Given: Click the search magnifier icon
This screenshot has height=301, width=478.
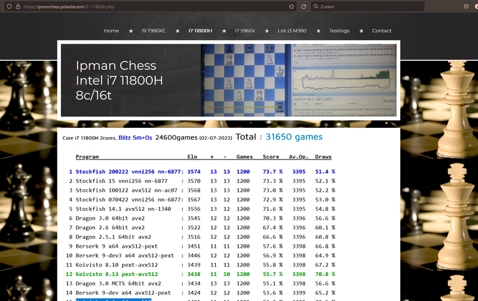Looking at the screenshot, I should click(x=316, y=7).
